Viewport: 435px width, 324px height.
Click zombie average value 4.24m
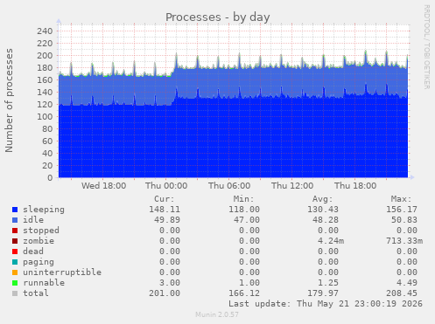331,241
